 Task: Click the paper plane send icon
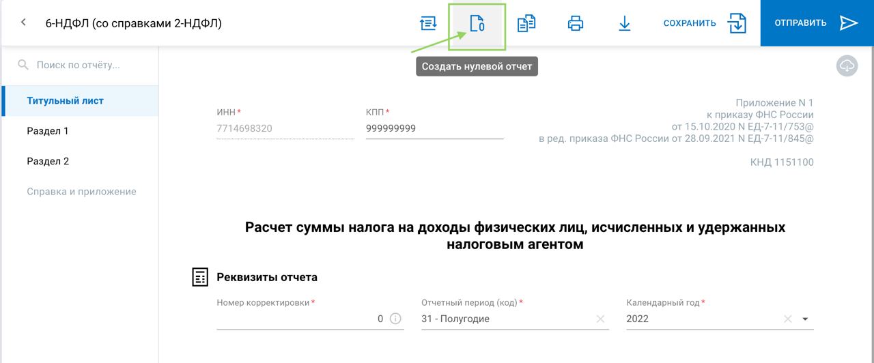click(849, 23)
